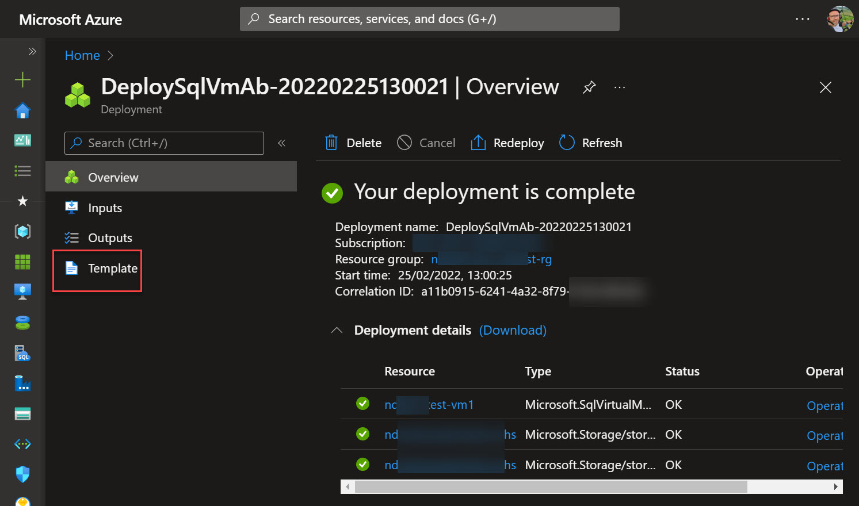Open Virtual networks icon in sidebar

22,444
